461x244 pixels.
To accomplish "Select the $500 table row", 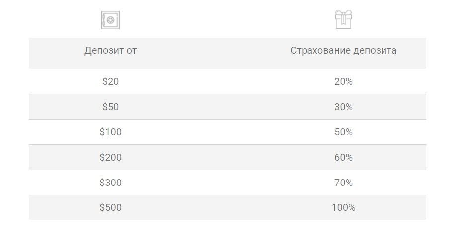I will 227,207.
